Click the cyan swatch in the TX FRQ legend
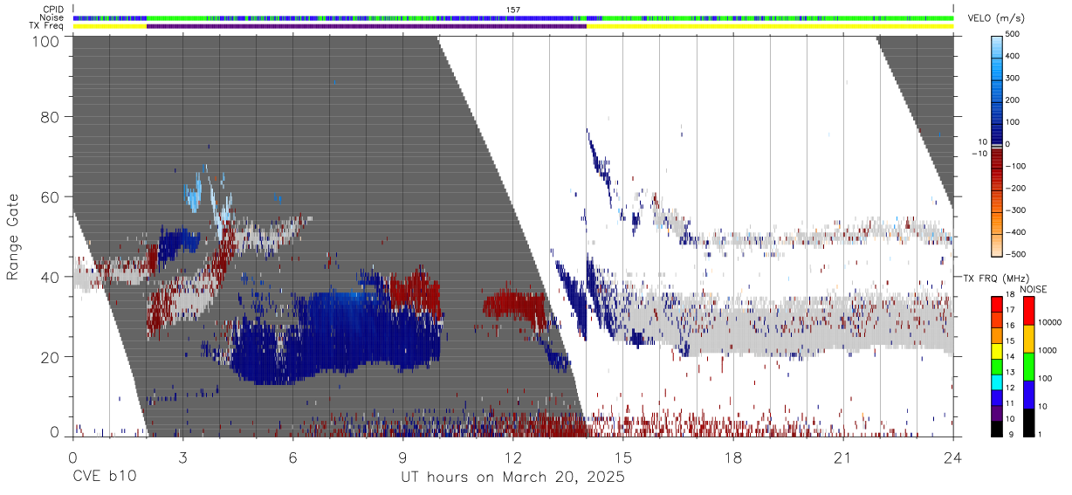Viewport: 1072px width, 495px height. tap(997, 382)
